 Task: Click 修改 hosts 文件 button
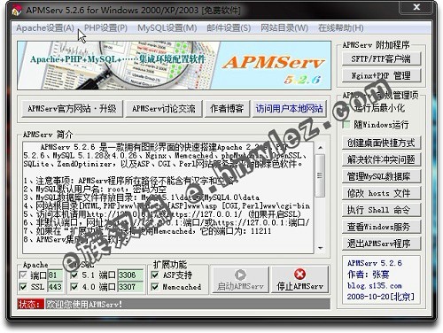[381, 193]
